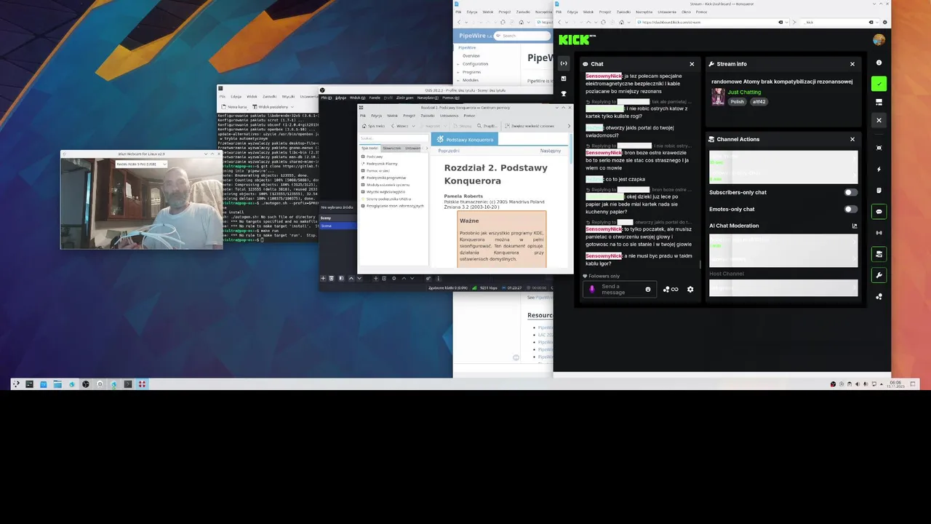Click the trophy icon in Kick left sidebar
The image size is (931, 524).
coord(563,93)
